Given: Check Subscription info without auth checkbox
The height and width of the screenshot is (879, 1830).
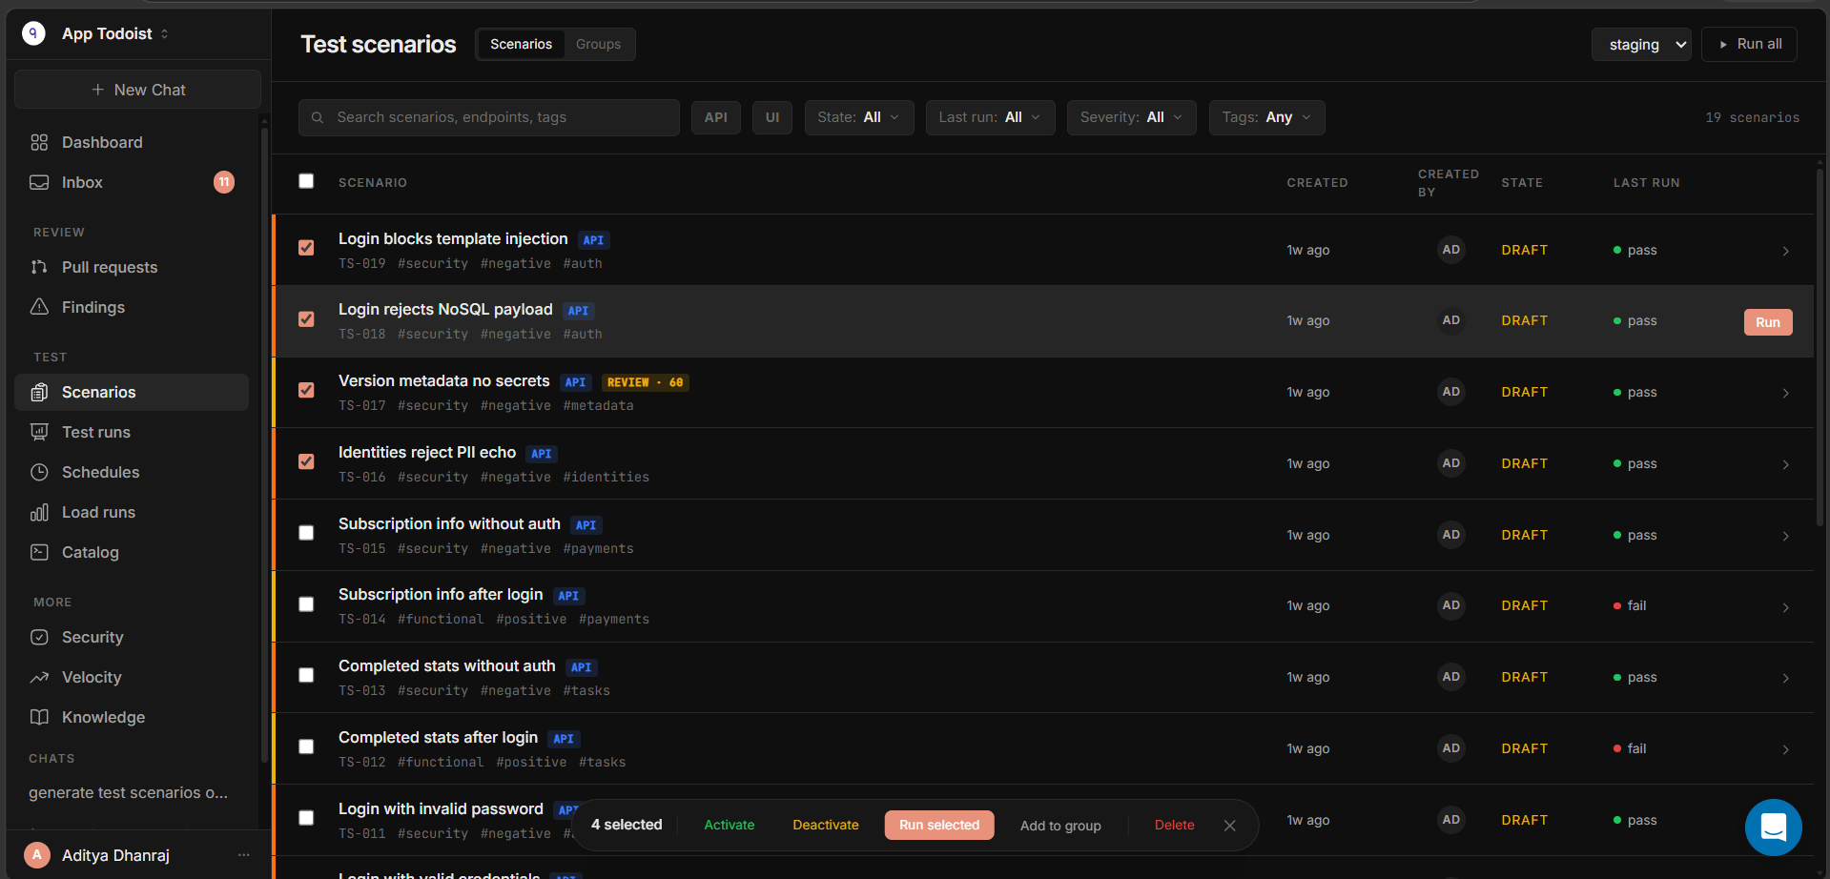Looking at the screenshot, I should point(306,533).
